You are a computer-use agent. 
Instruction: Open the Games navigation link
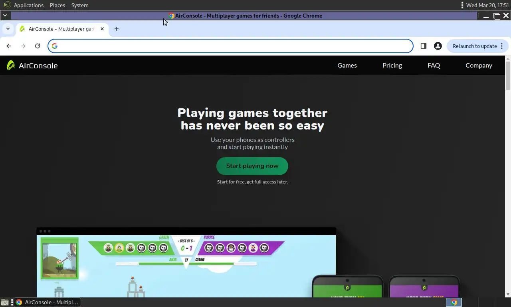click(x=347, y=65)
